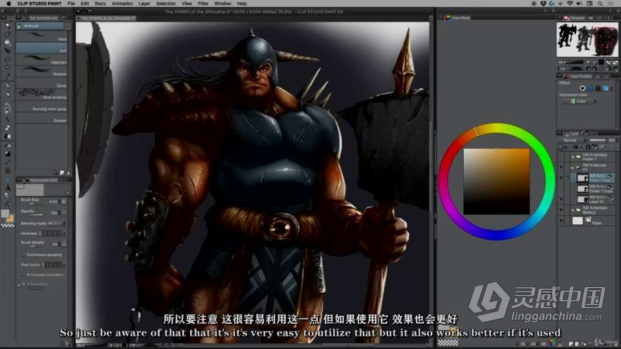Viewport: 621px width, 349px height.
Task: Select the Running color spray sub tool
Action: click(x=41, y=107)
